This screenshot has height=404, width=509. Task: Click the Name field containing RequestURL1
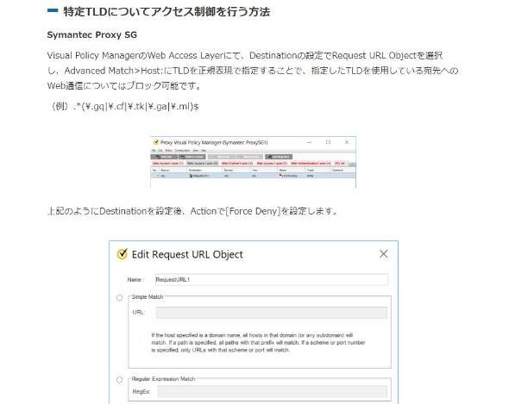(x=272, y=279)
